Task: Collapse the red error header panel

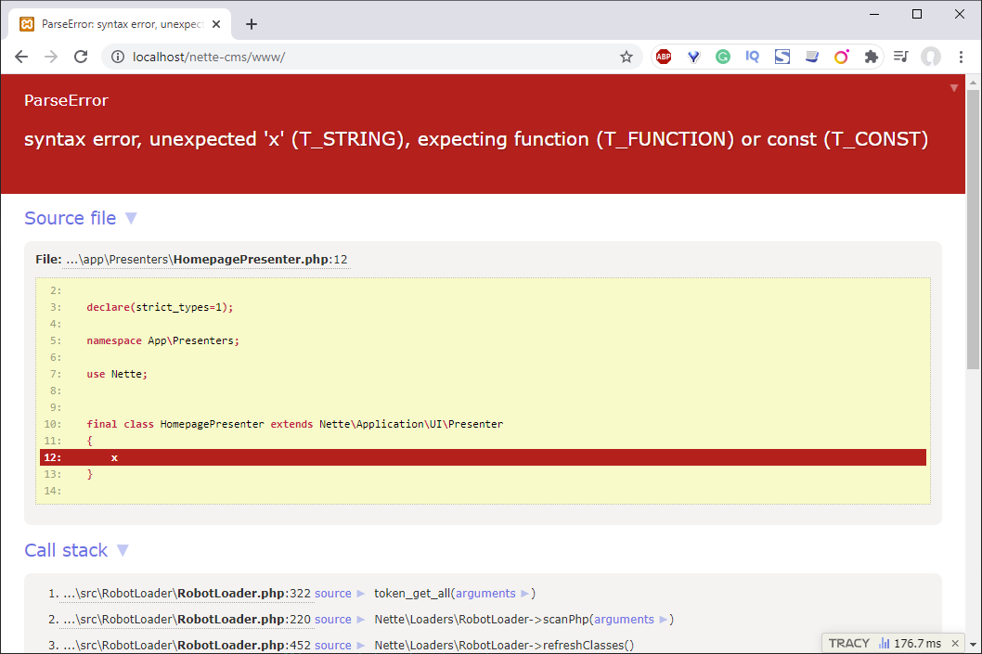Action: (953, 88)
